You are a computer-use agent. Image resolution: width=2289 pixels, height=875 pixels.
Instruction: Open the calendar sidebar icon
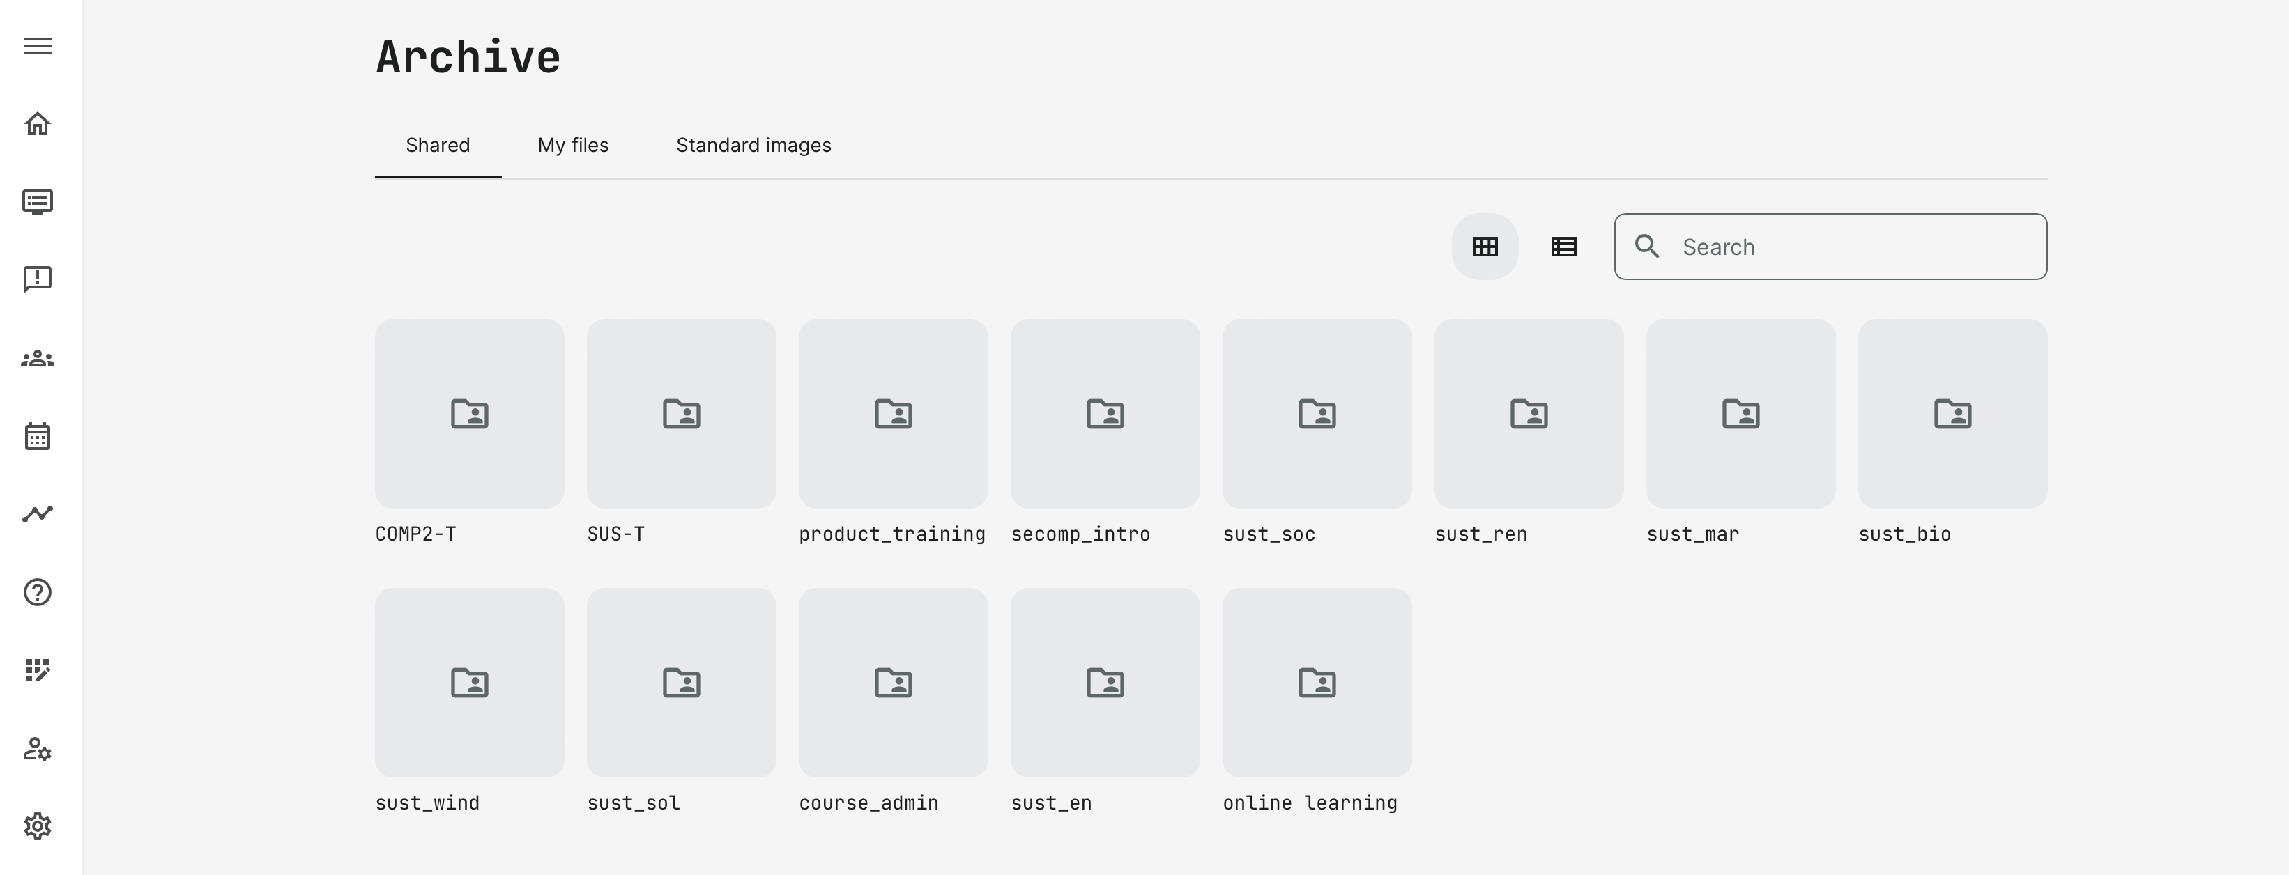[38, 436]
